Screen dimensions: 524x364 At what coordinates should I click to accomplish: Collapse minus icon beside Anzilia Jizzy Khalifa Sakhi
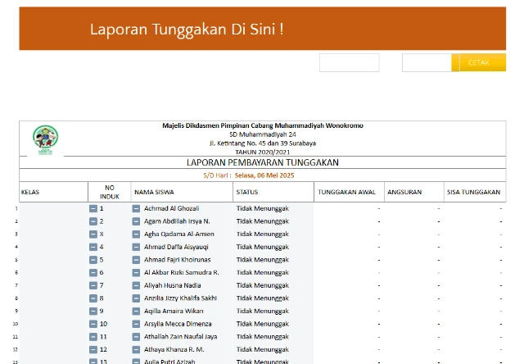click(136, 298)
